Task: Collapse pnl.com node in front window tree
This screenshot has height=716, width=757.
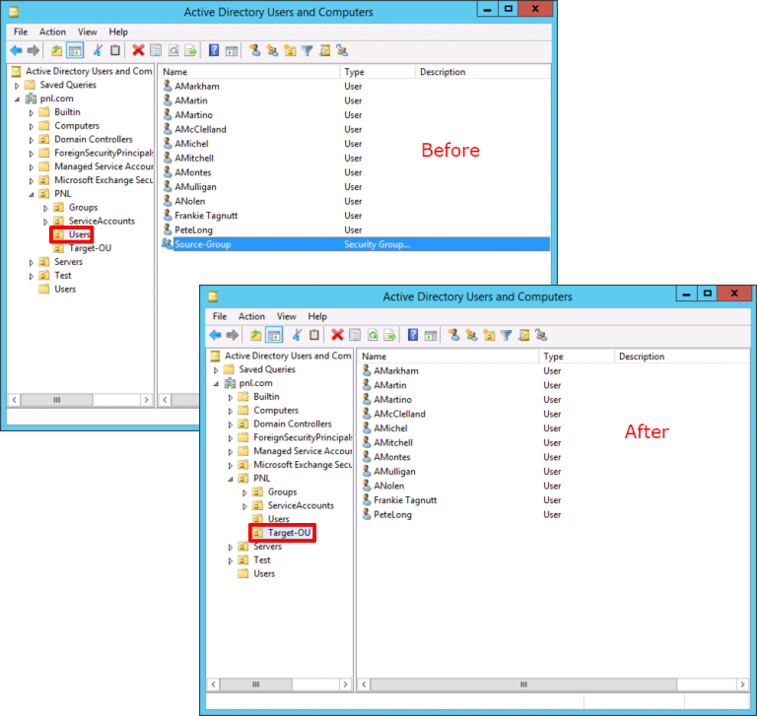Action: (x=216, y=383)
